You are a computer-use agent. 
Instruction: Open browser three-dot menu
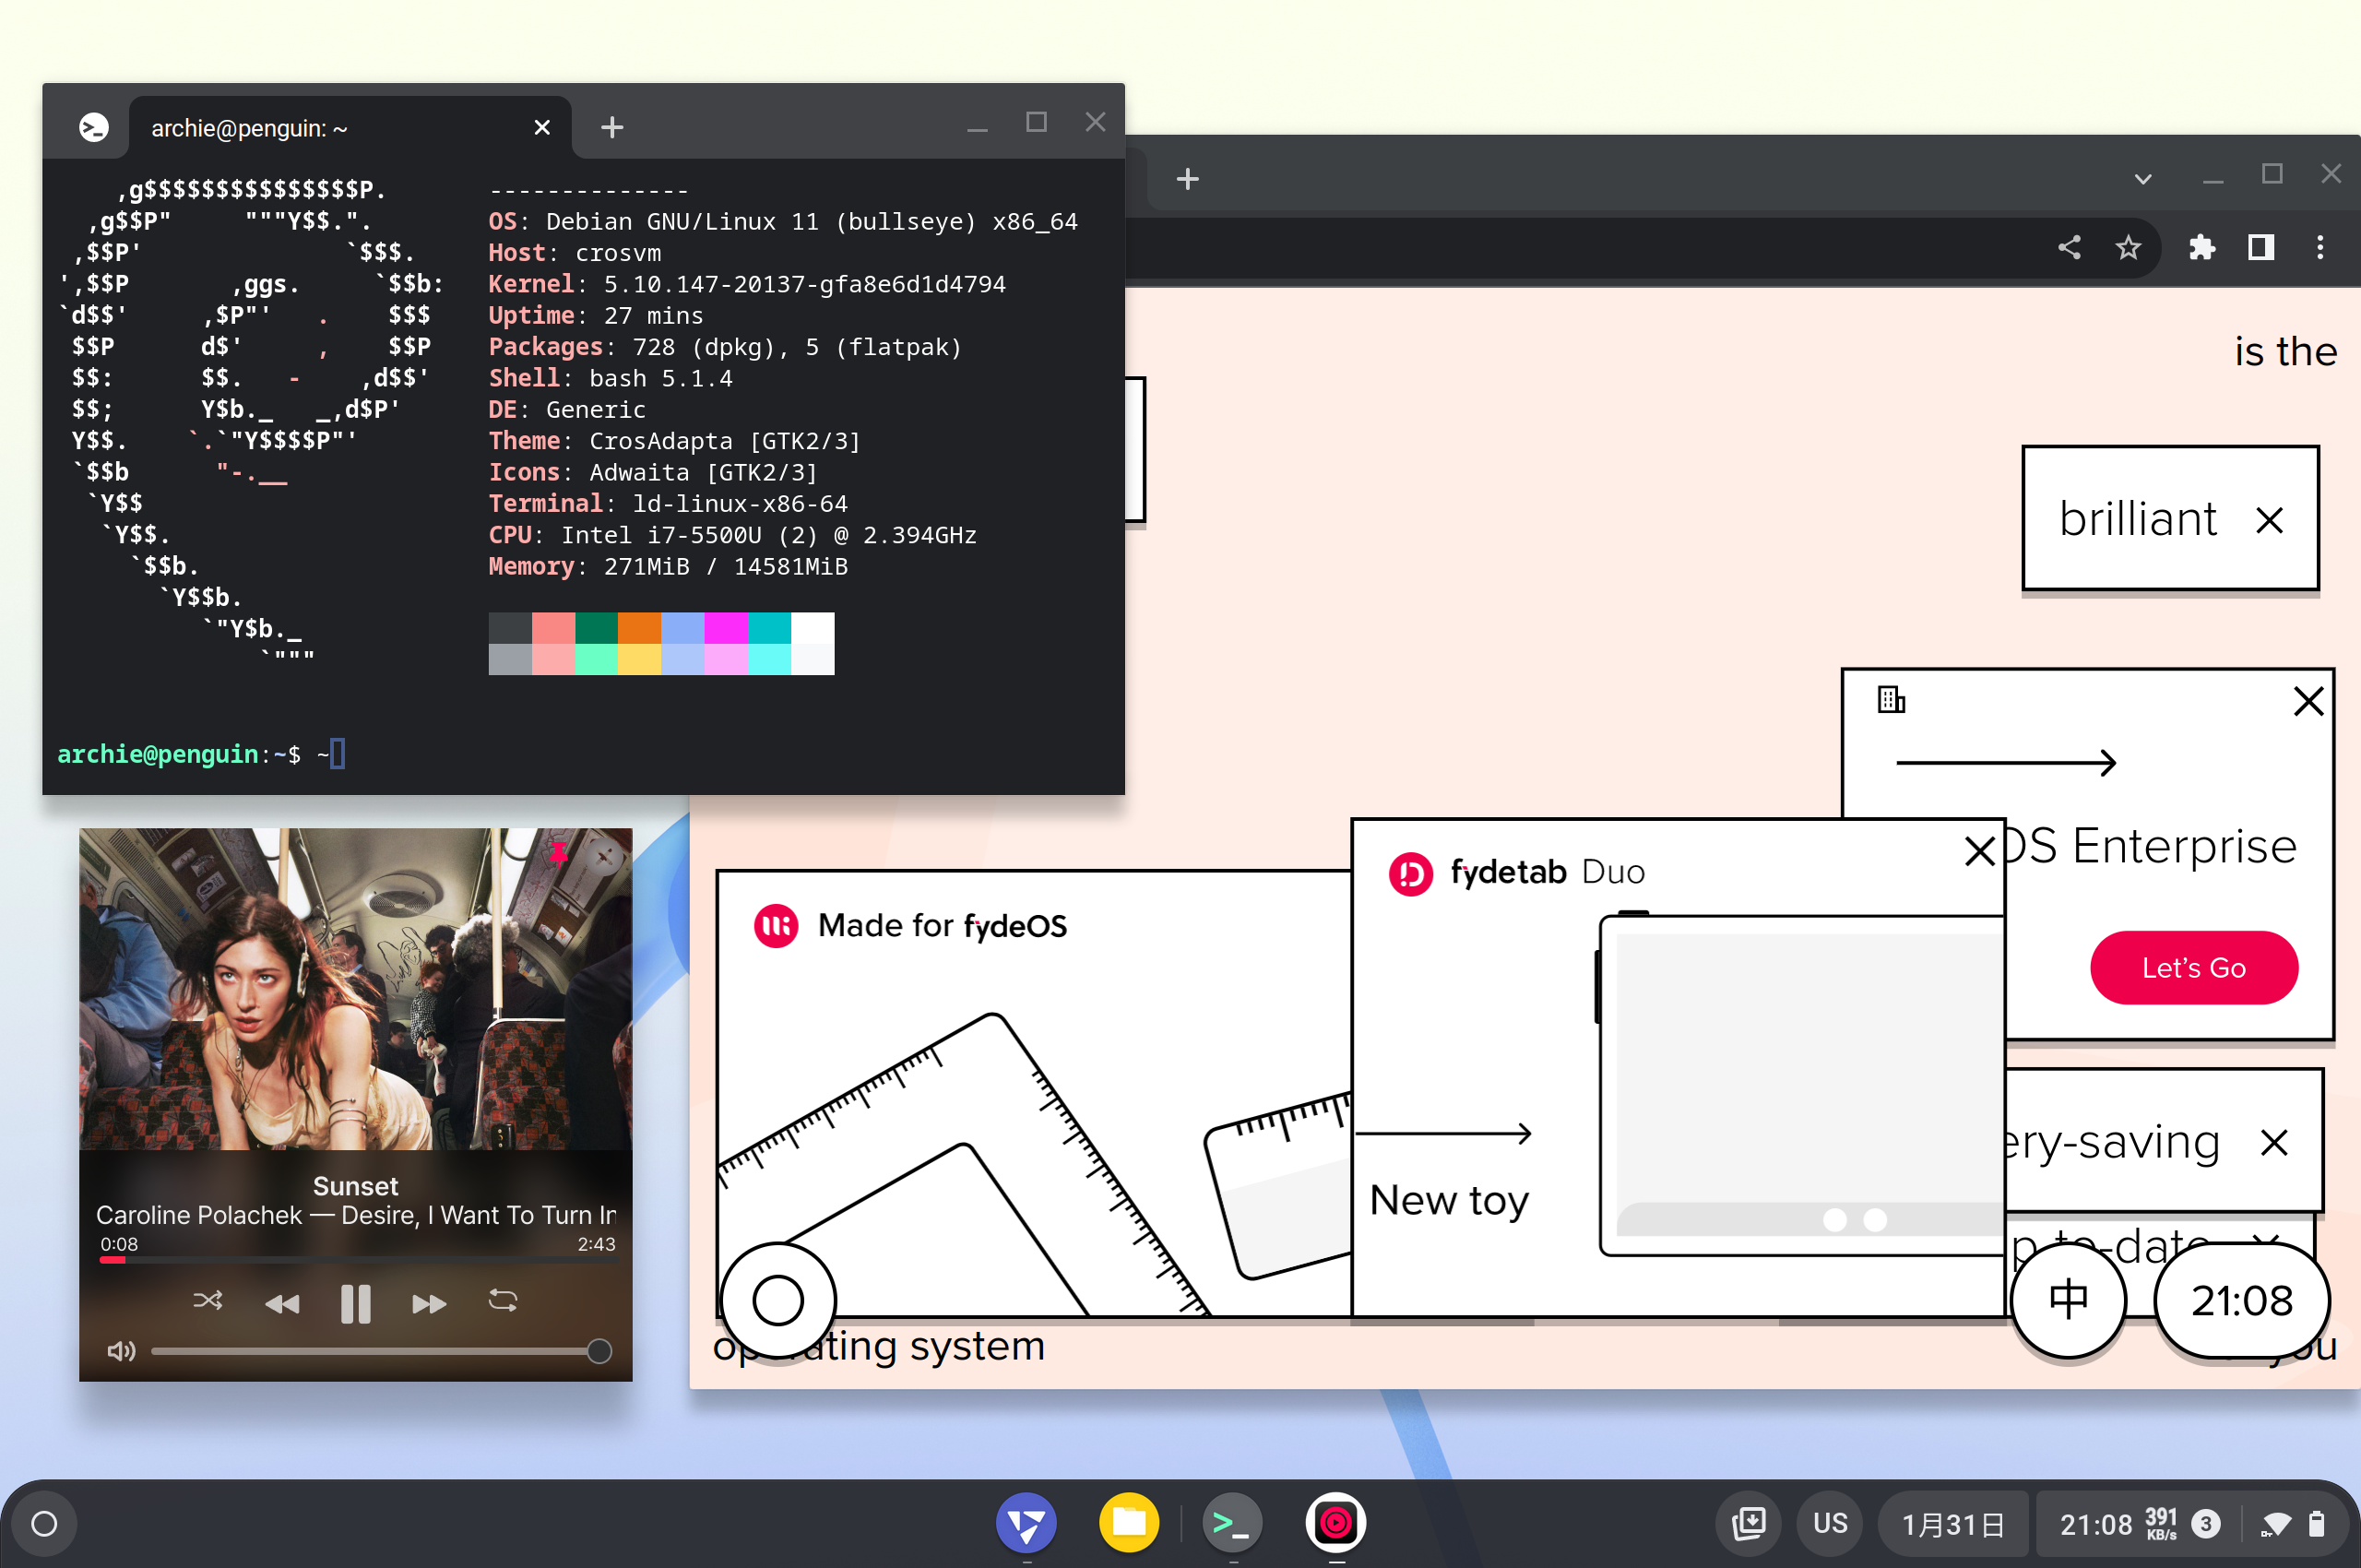pos(2320,247)
